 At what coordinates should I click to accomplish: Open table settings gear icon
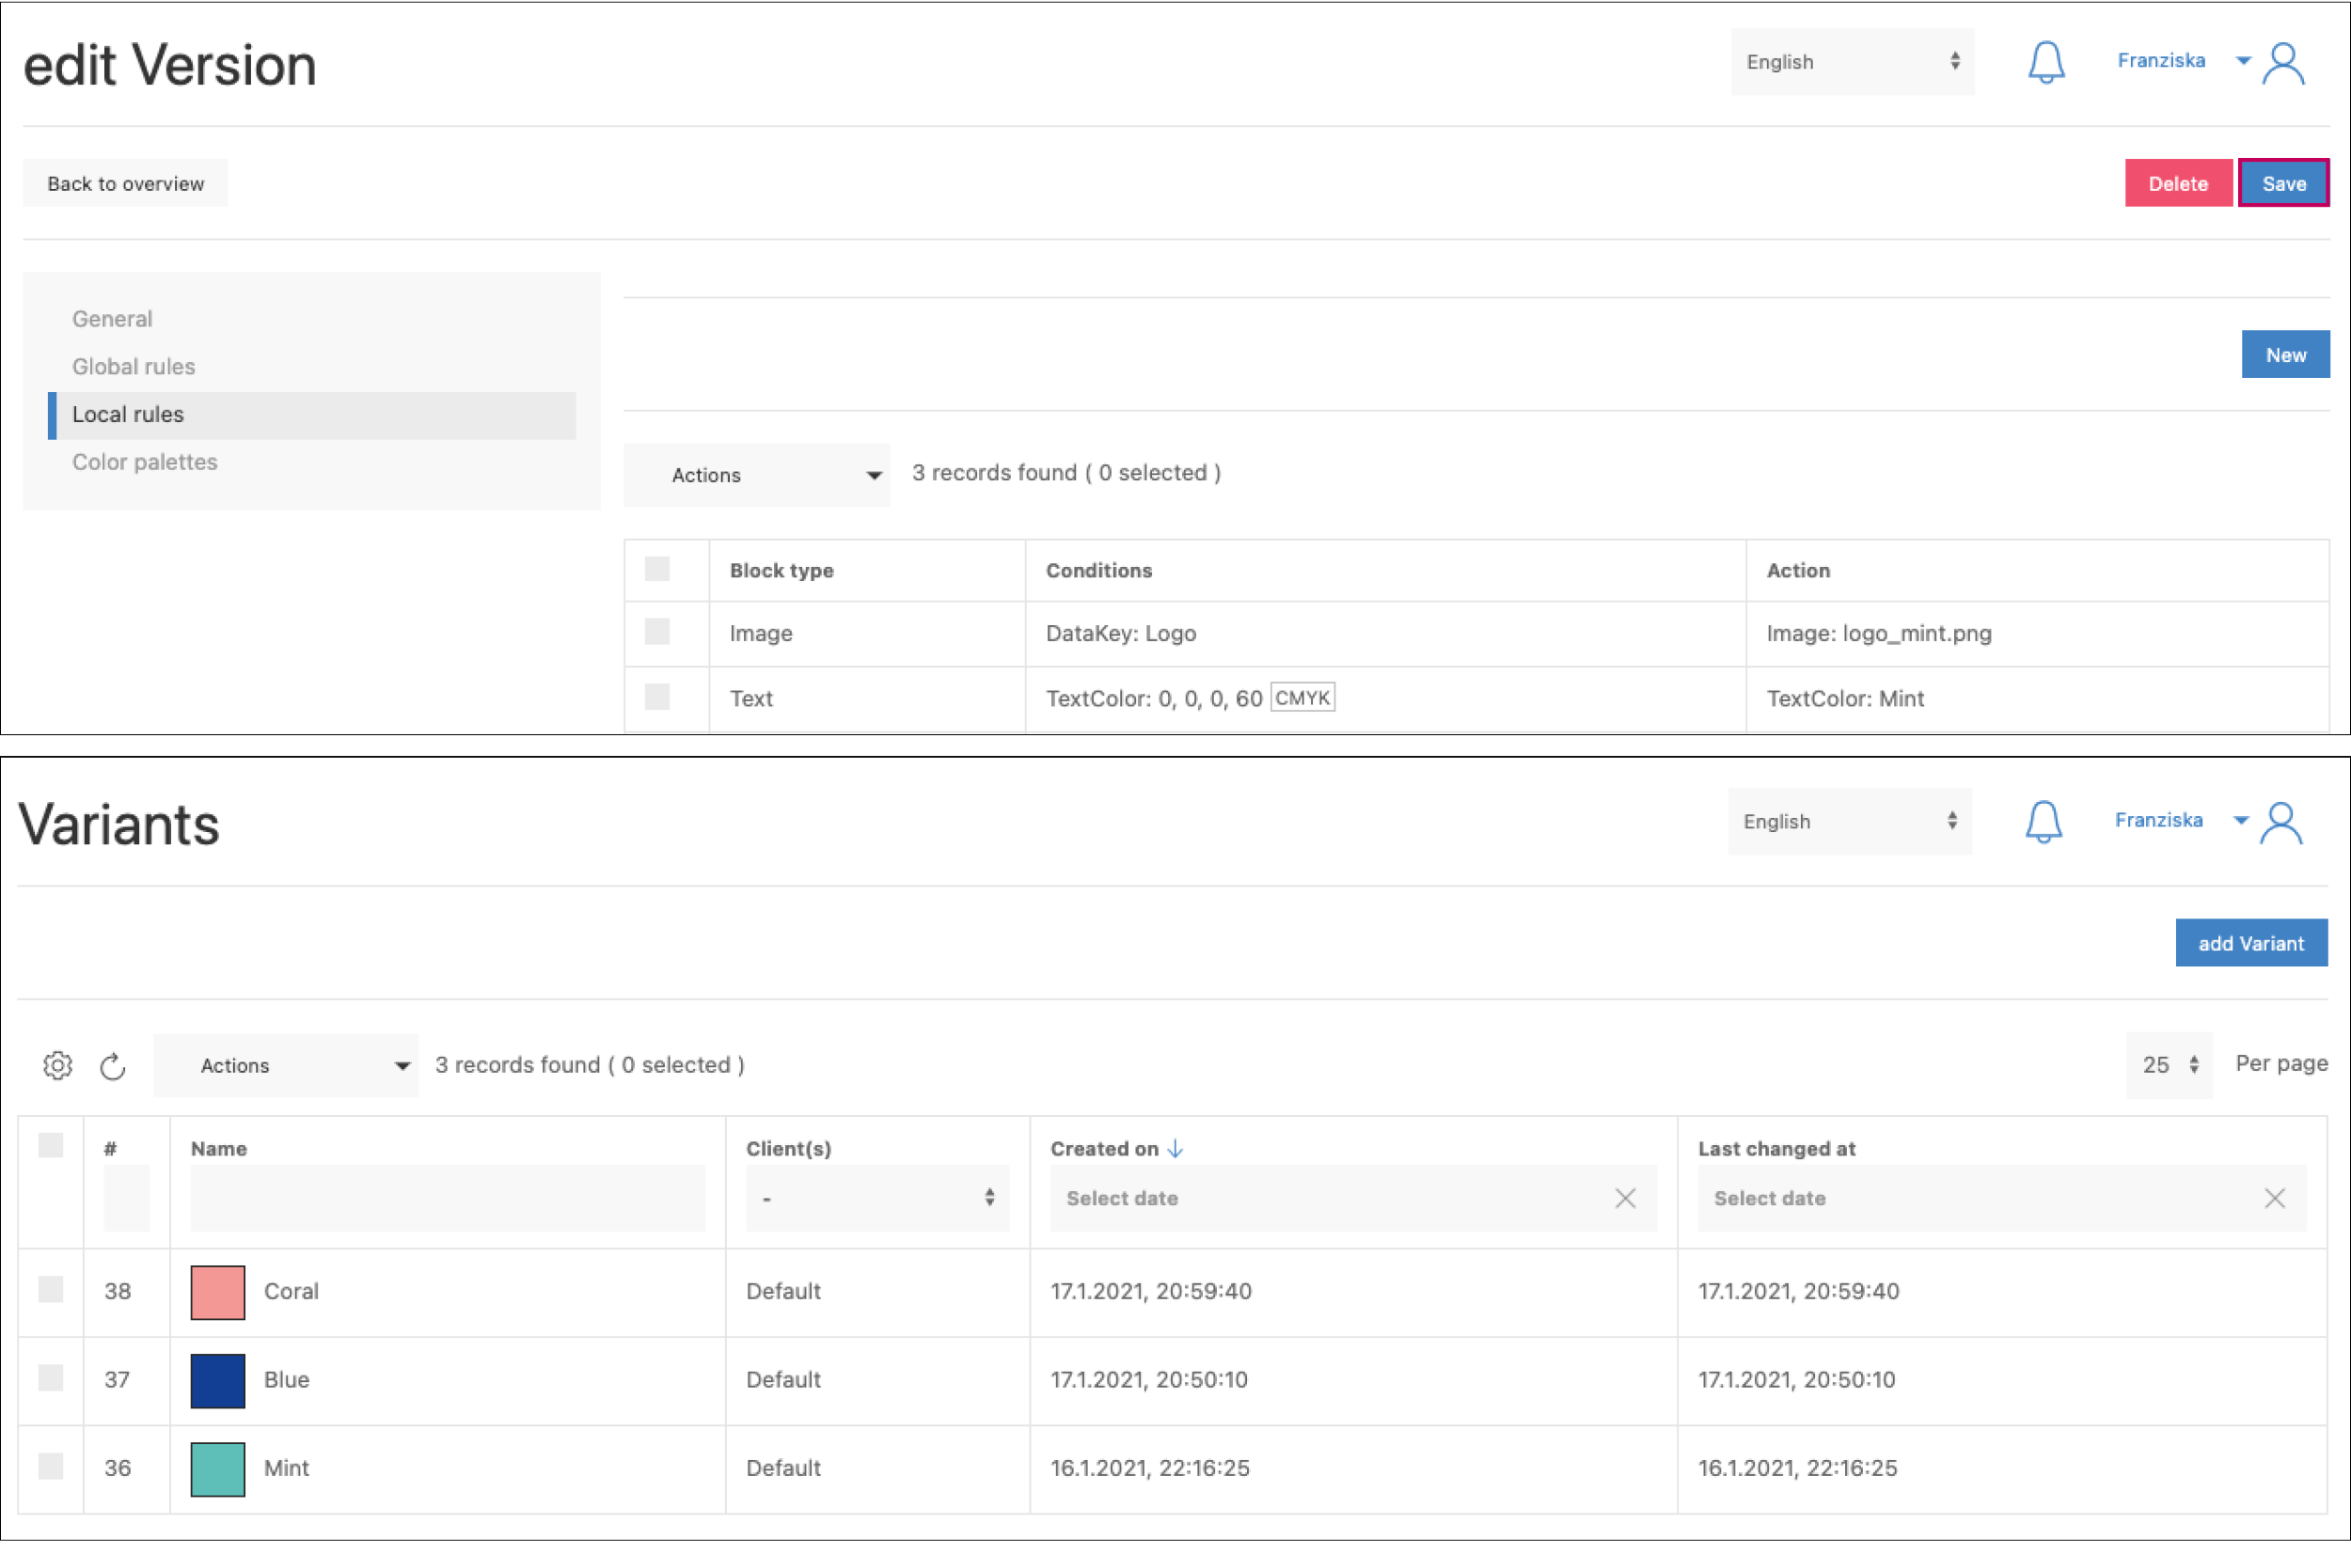click(x=57, y=1065)
